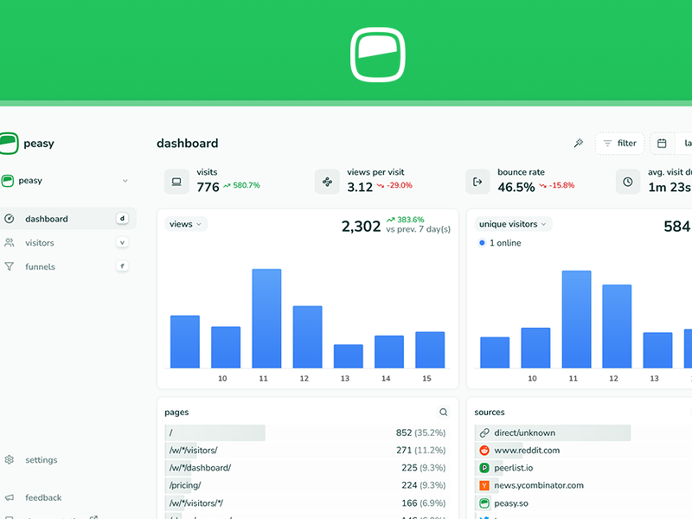Open the views metric dropdown
The width and height of the screenshot is (692, 519).
coord(186,224)
